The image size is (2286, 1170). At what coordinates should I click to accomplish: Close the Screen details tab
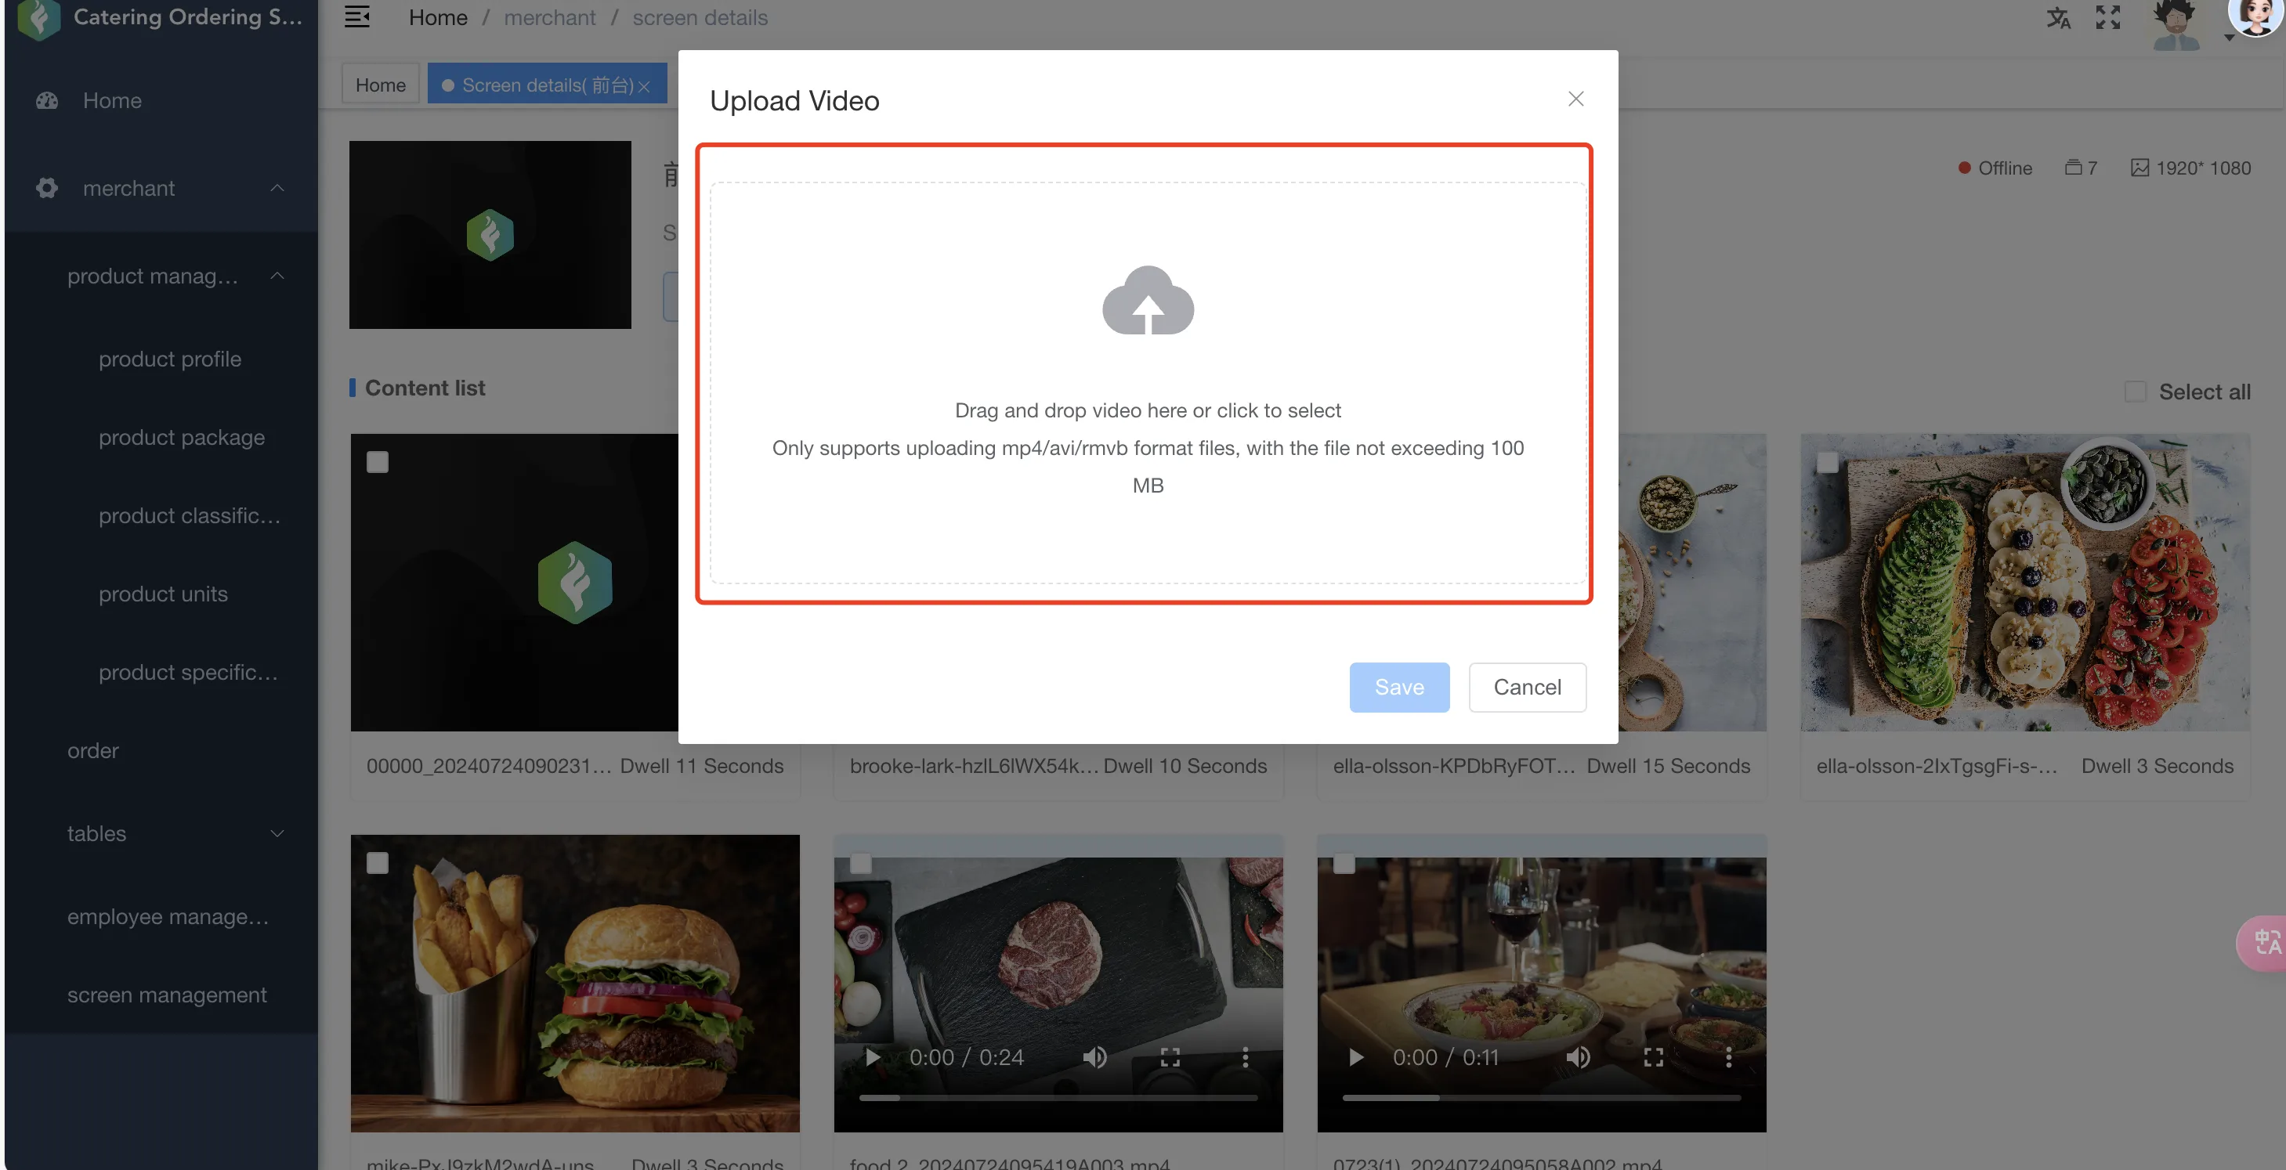click(x=644, y=86)
